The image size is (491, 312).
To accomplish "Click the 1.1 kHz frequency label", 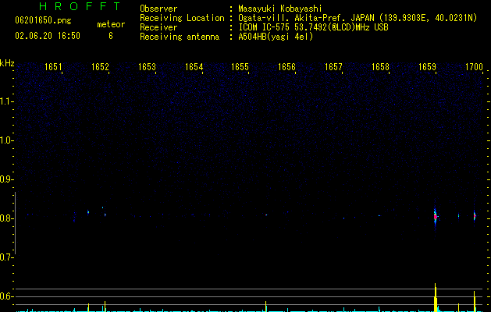I will pos(6,101).
